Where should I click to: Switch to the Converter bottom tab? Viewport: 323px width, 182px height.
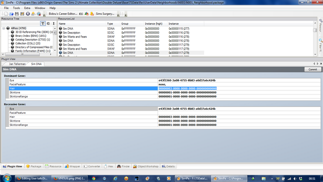[x=92, y=166]
